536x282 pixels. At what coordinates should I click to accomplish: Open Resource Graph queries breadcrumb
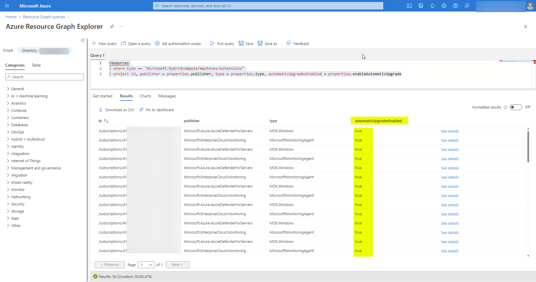click(44, 17)
